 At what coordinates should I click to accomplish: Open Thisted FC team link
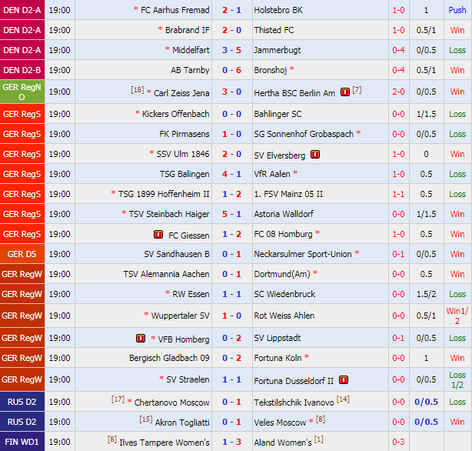pos(274,30)
